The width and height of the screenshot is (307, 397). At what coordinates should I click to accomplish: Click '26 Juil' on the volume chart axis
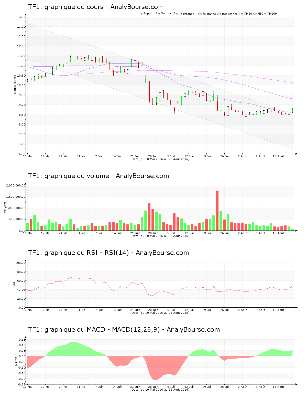pos(225,233)
